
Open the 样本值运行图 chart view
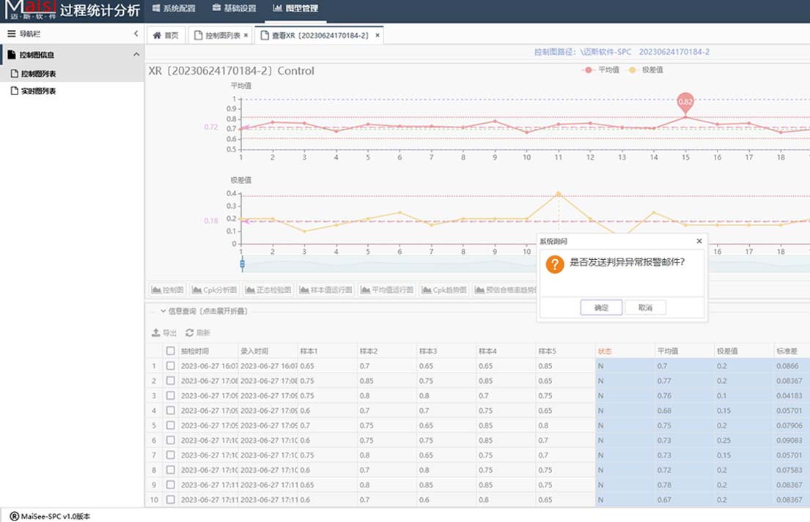326,290
